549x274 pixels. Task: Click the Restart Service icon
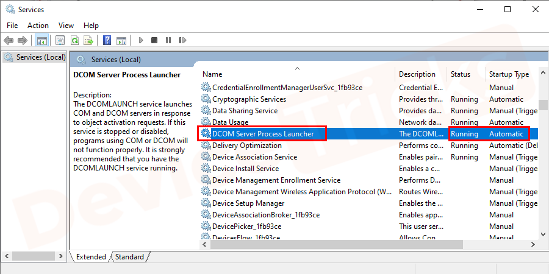click(x=182, y=41)
